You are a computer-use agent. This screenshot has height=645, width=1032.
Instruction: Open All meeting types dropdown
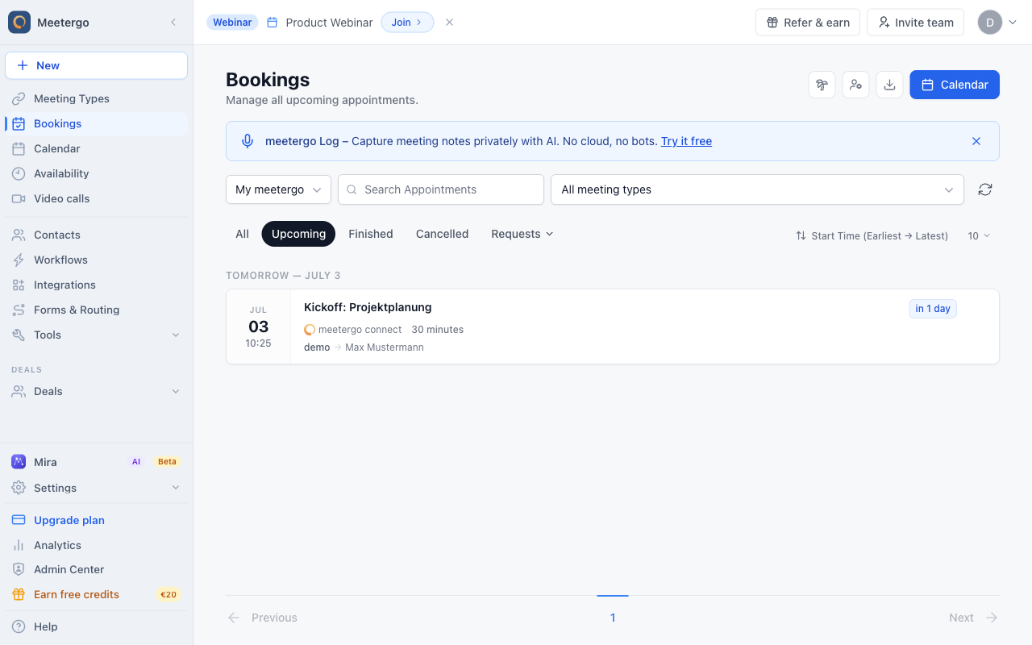pos(757,189)
